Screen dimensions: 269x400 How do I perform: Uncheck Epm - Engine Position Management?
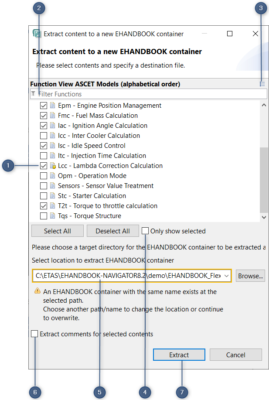[43, 105]
